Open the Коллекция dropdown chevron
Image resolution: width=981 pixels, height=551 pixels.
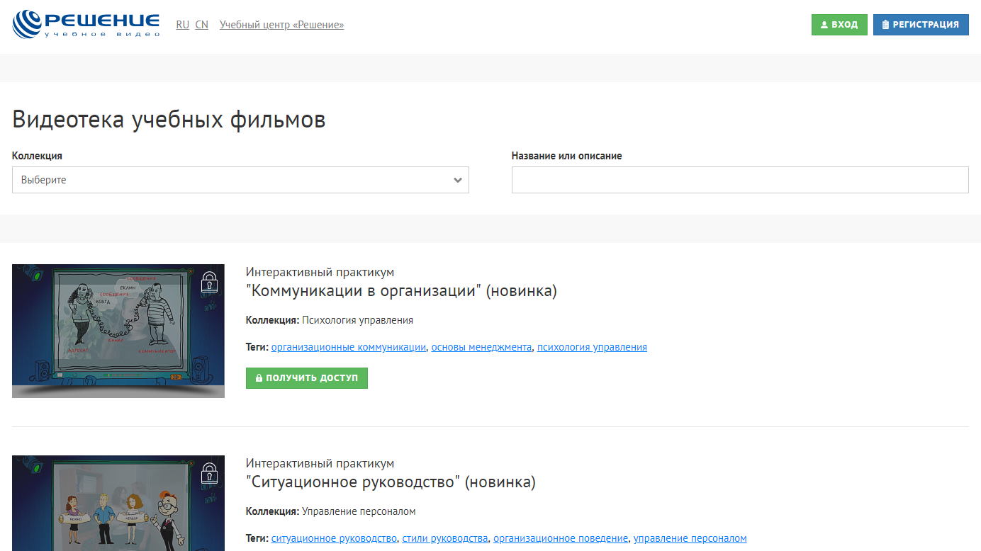[458, 180]
